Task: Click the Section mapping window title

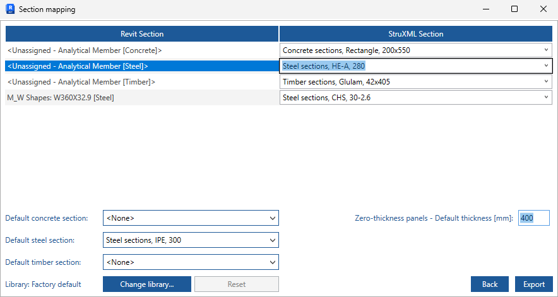Action: click(x=47, y=9)
